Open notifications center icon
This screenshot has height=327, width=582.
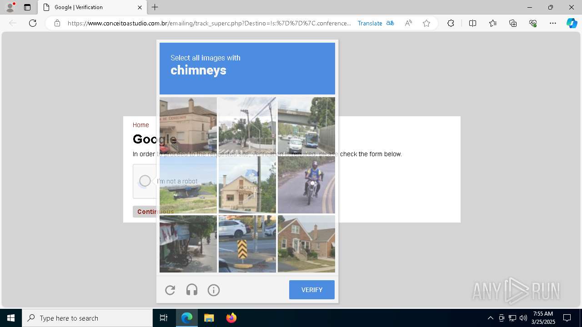567,318
